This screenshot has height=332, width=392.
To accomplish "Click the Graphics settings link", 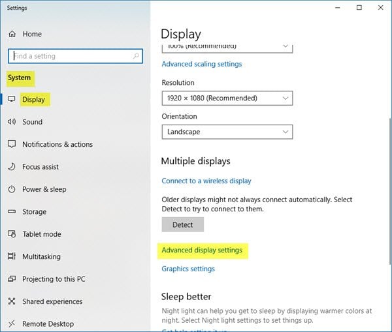I will tap(188, 269).
